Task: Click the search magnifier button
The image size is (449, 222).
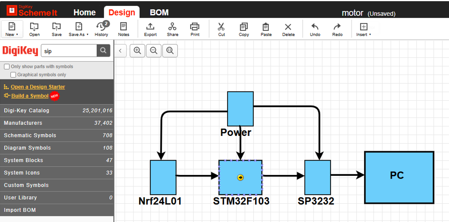Action: (103, 51)
